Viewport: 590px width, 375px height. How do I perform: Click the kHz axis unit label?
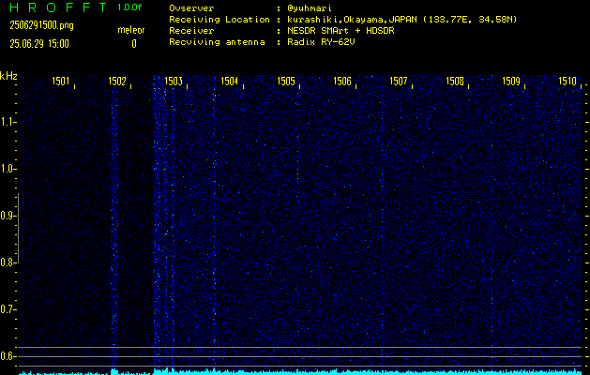click(8, 76)
